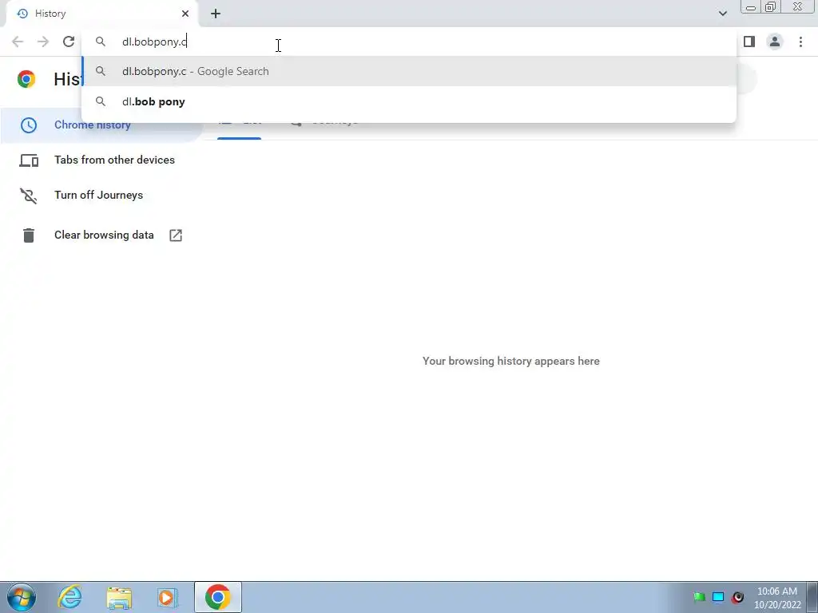
Task: Open a new tab with plus button
Action: (216, 14)
